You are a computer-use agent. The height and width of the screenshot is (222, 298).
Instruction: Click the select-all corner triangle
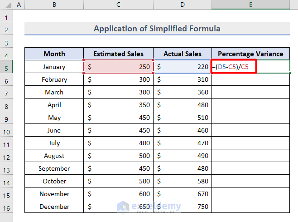click(x=6, y=5)
